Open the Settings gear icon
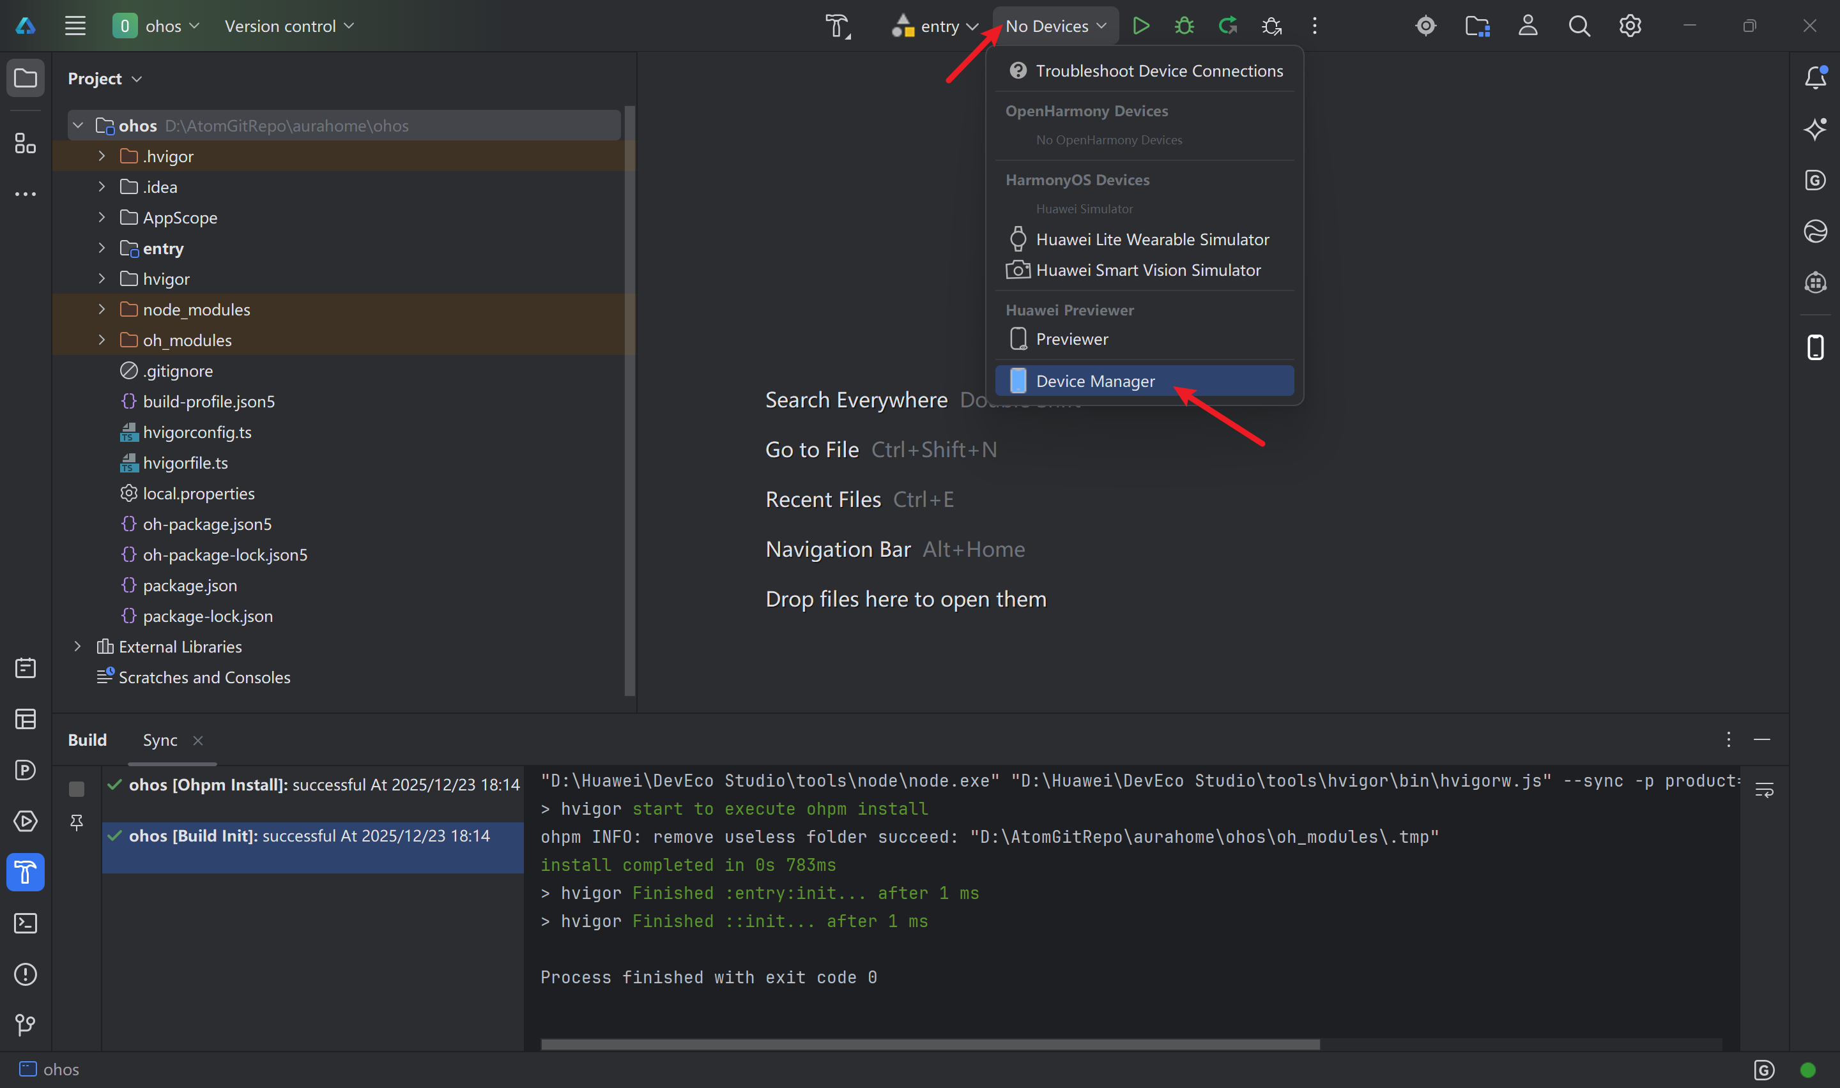1840x1088 pixels. 1630,26
